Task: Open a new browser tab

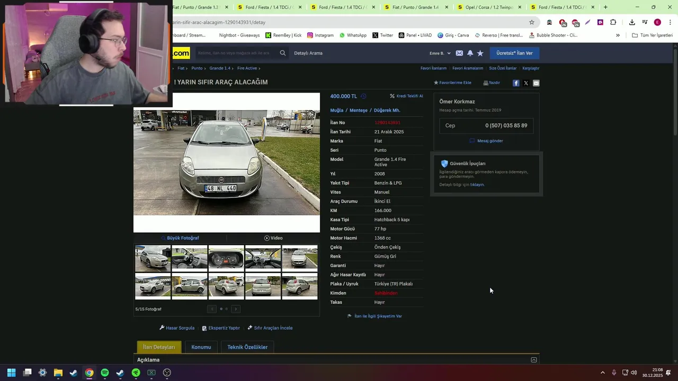Action: click(605, 7)
